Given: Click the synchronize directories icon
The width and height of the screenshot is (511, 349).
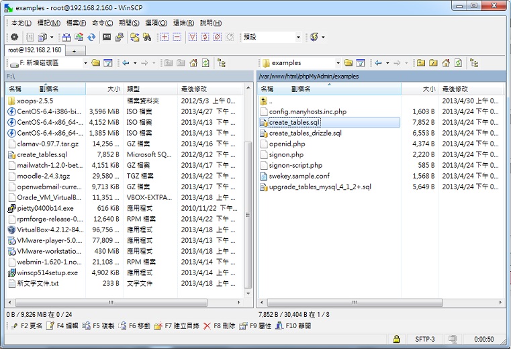Looking at the screenshot, I should point(79,37).
